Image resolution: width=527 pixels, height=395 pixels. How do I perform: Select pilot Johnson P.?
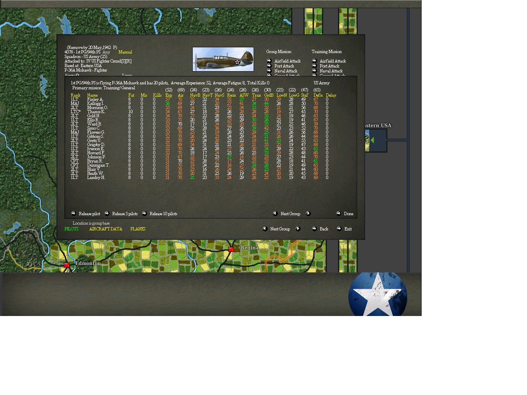[96, 157]
